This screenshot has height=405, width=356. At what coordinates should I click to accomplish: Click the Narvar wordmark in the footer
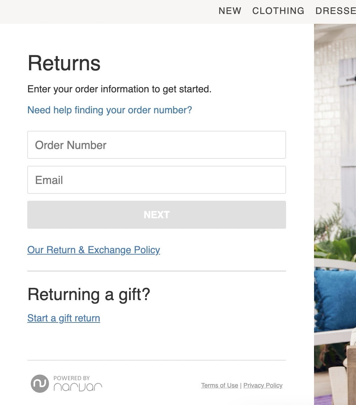(x=78, y=386)
